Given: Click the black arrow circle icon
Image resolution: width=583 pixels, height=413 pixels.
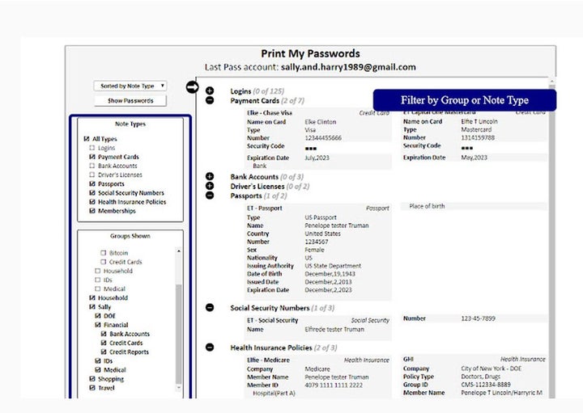Looking at the screenshot, I should click(192, 87).
